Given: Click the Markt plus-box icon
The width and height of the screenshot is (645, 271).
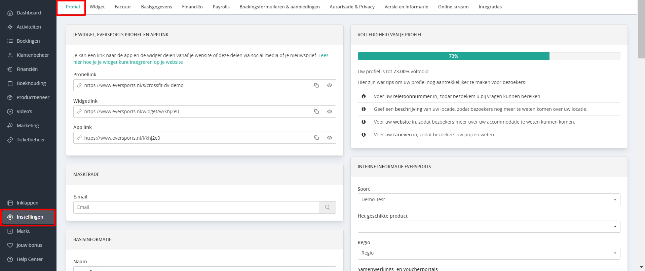Looking at the screenshot, I should 10,231.
